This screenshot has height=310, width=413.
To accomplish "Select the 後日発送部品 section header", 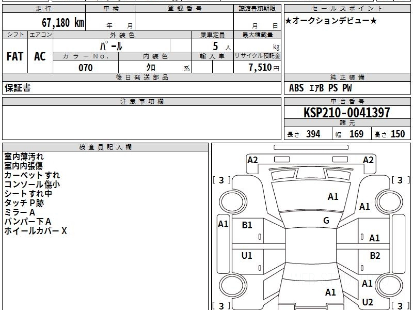I will (141, 77).
